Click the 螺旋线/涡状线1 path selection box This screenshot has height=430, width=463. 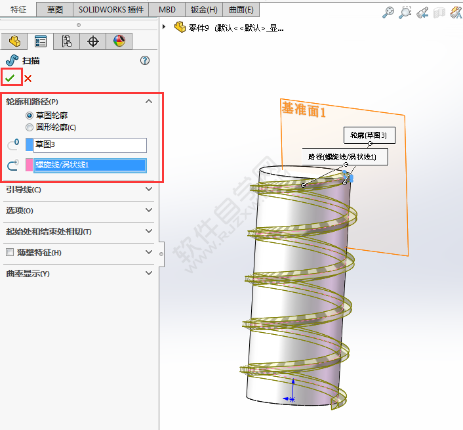90,165
